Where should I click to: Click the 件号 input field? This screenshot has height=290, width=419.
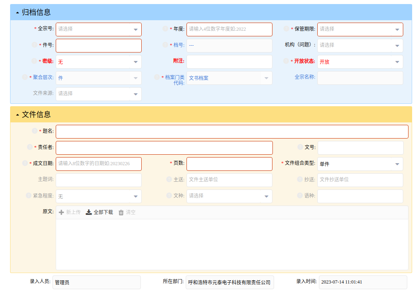click(x=98, y=46)
